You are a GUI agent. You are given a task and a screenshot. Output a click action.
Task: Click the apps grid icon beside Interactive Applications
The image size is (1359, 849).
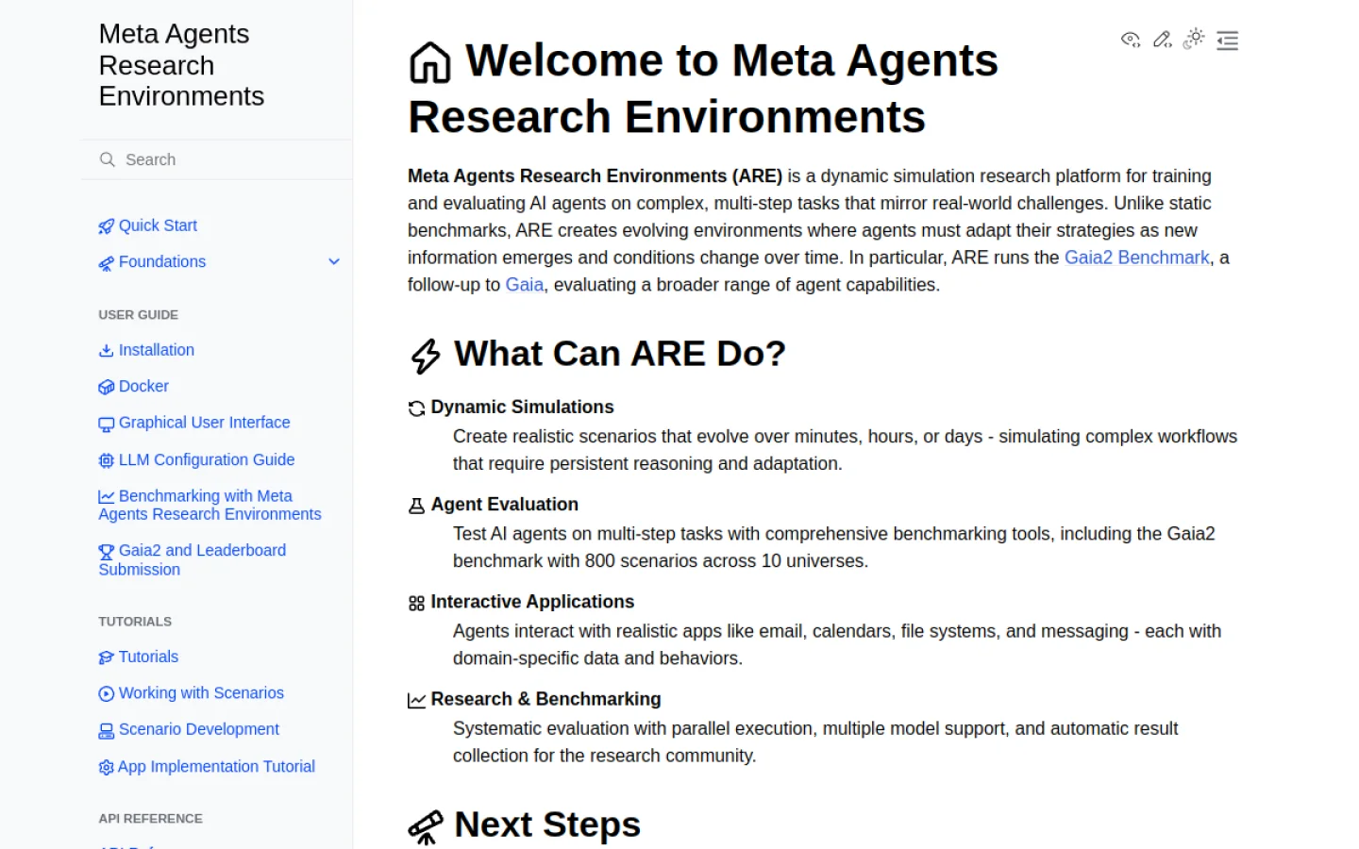(416, 603)
